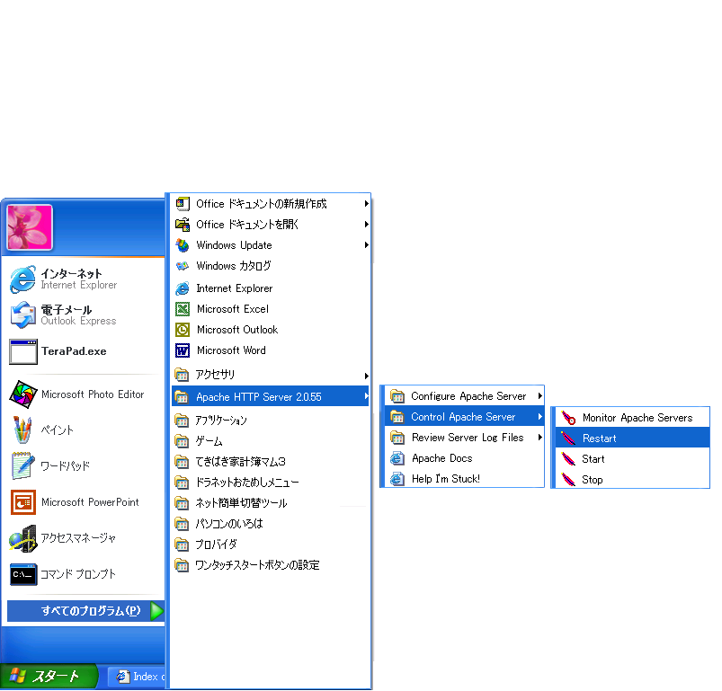Select Monitor Apache Servers menu entry
The height and width of the screenshot is (691, 722).
tap(637, 418)
